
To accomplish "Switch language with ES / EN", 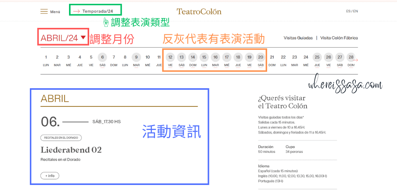I will click(352, 11).
